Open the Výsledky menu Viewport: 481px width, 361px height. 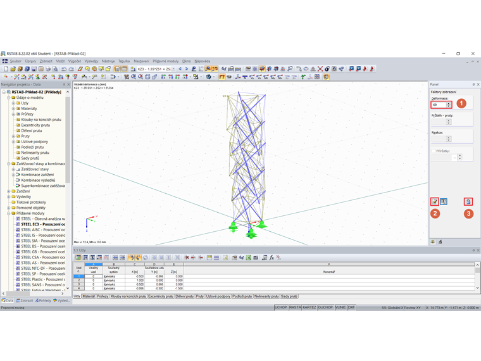(91, 61)
